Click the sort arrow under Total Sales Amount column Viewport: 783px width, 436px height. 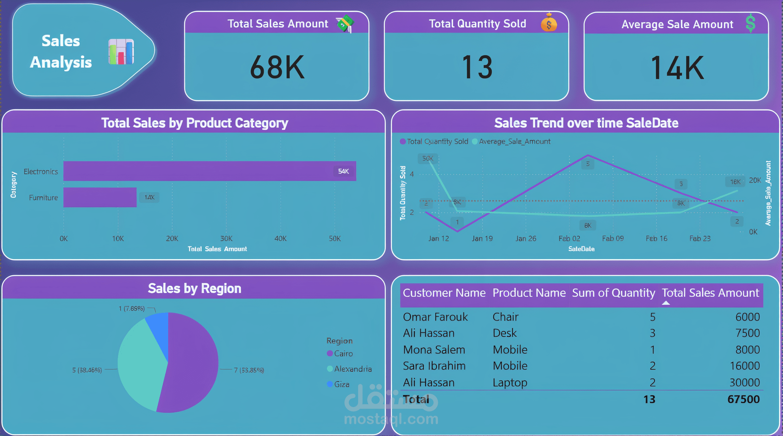pos(666,303)
